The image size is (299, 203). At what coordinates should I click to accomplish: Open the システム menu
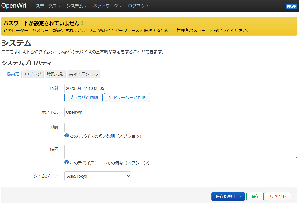(77, 6)
